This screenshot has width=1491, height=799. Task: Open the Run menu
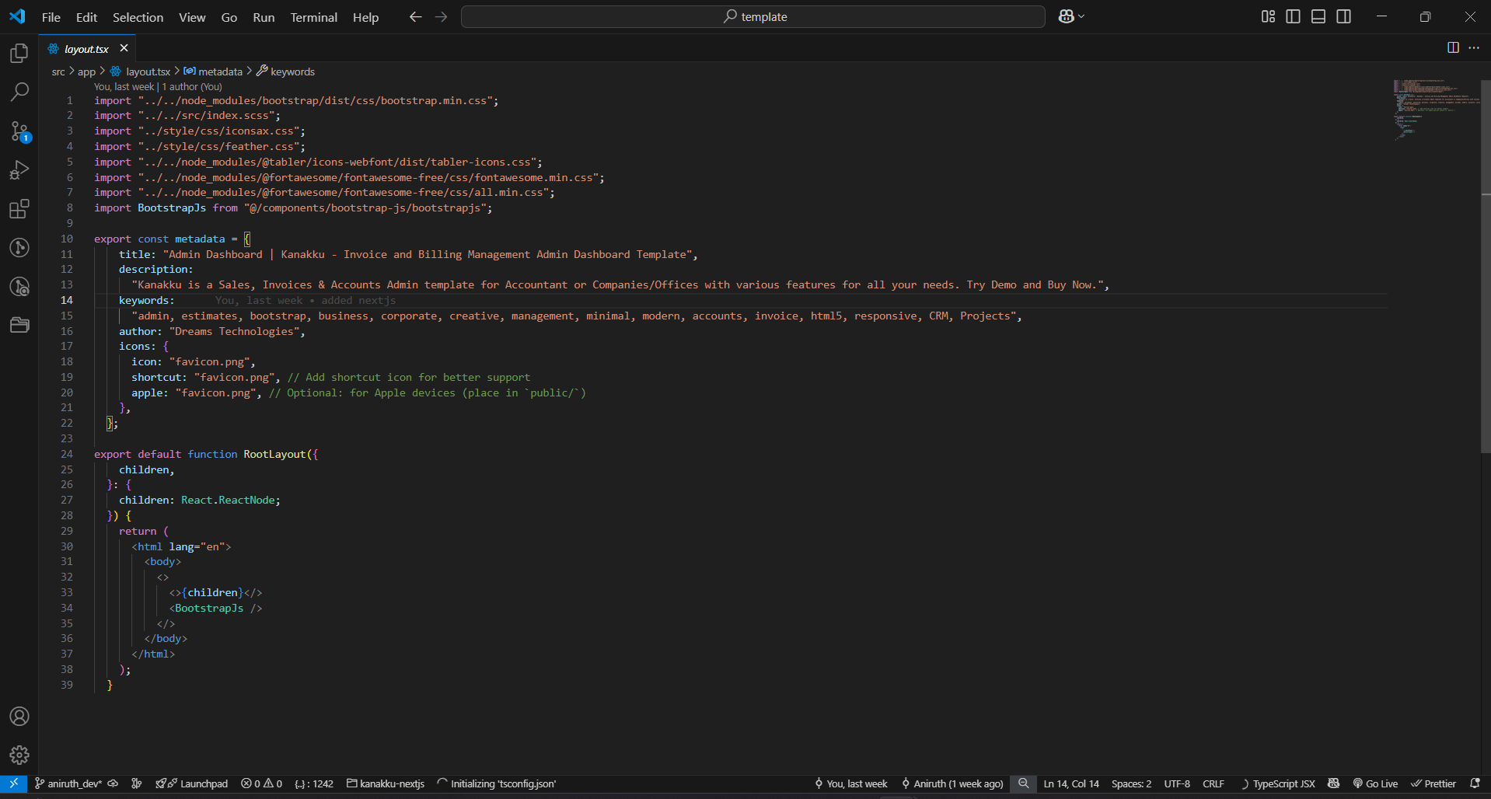coord(264,17)
